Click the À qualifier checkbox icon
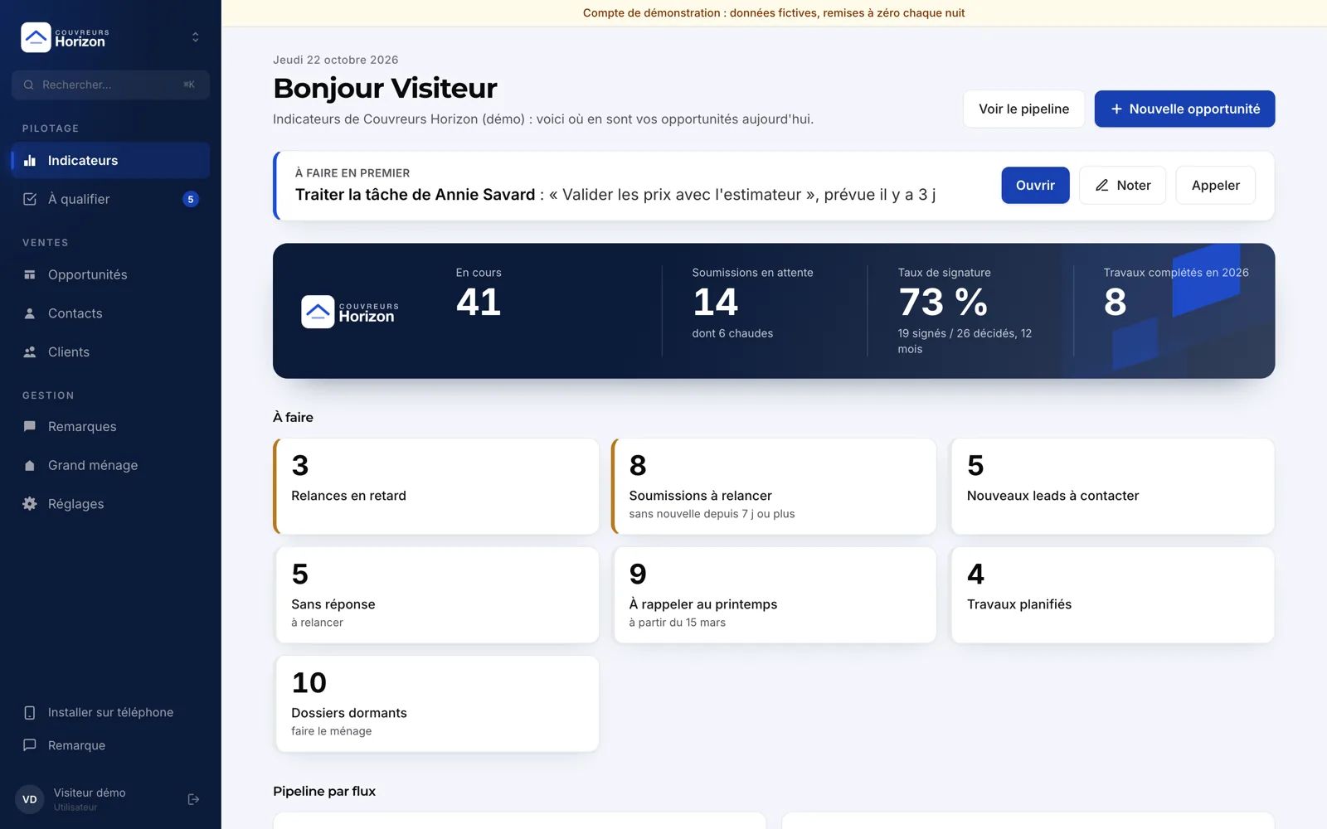1327x829 pixels. pyautogui.click(x=30, y=199)
